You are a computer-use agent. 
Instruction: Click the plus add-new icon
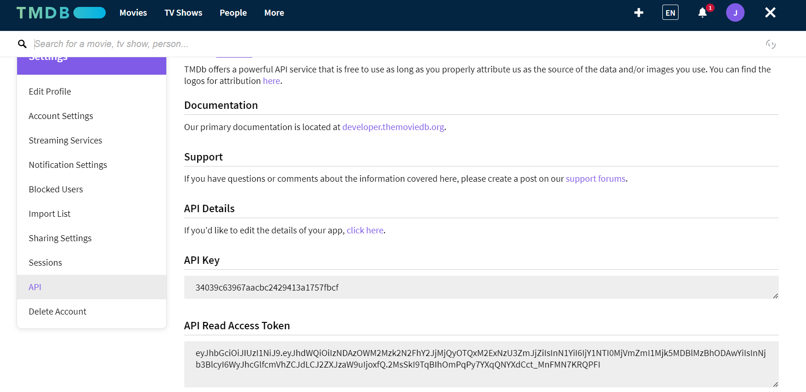pyautogui.click(x=639, y=12)
